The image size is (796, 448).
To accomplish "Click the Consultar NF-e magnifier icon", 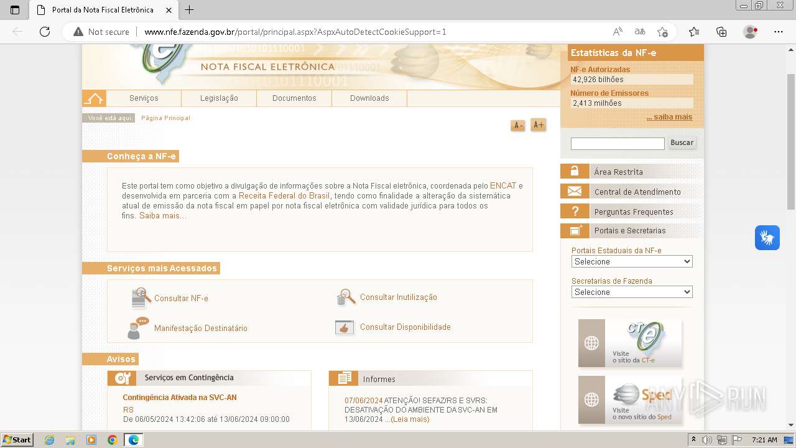I will 141,298.
